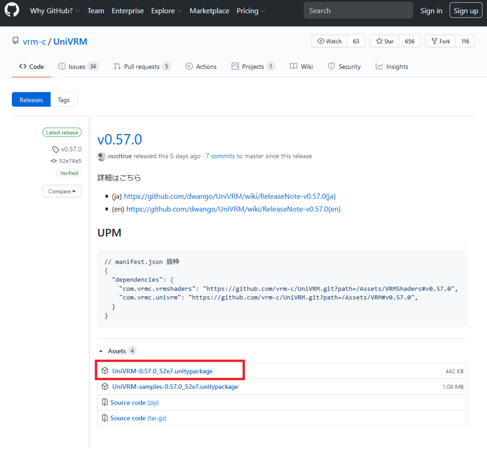Open the English release note wiki link
This screenshot has height=454, width=487.
(233, 209)
